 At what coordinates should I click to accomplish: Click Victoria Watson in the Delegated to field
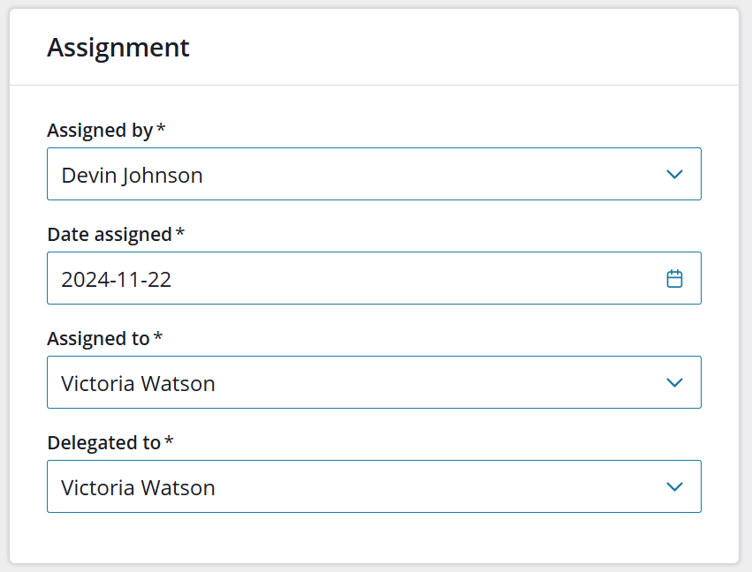[138, 487]
